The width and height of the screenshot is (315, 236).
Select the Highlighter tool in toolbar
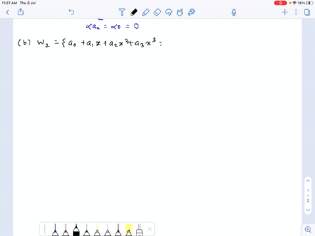[146, 12]
